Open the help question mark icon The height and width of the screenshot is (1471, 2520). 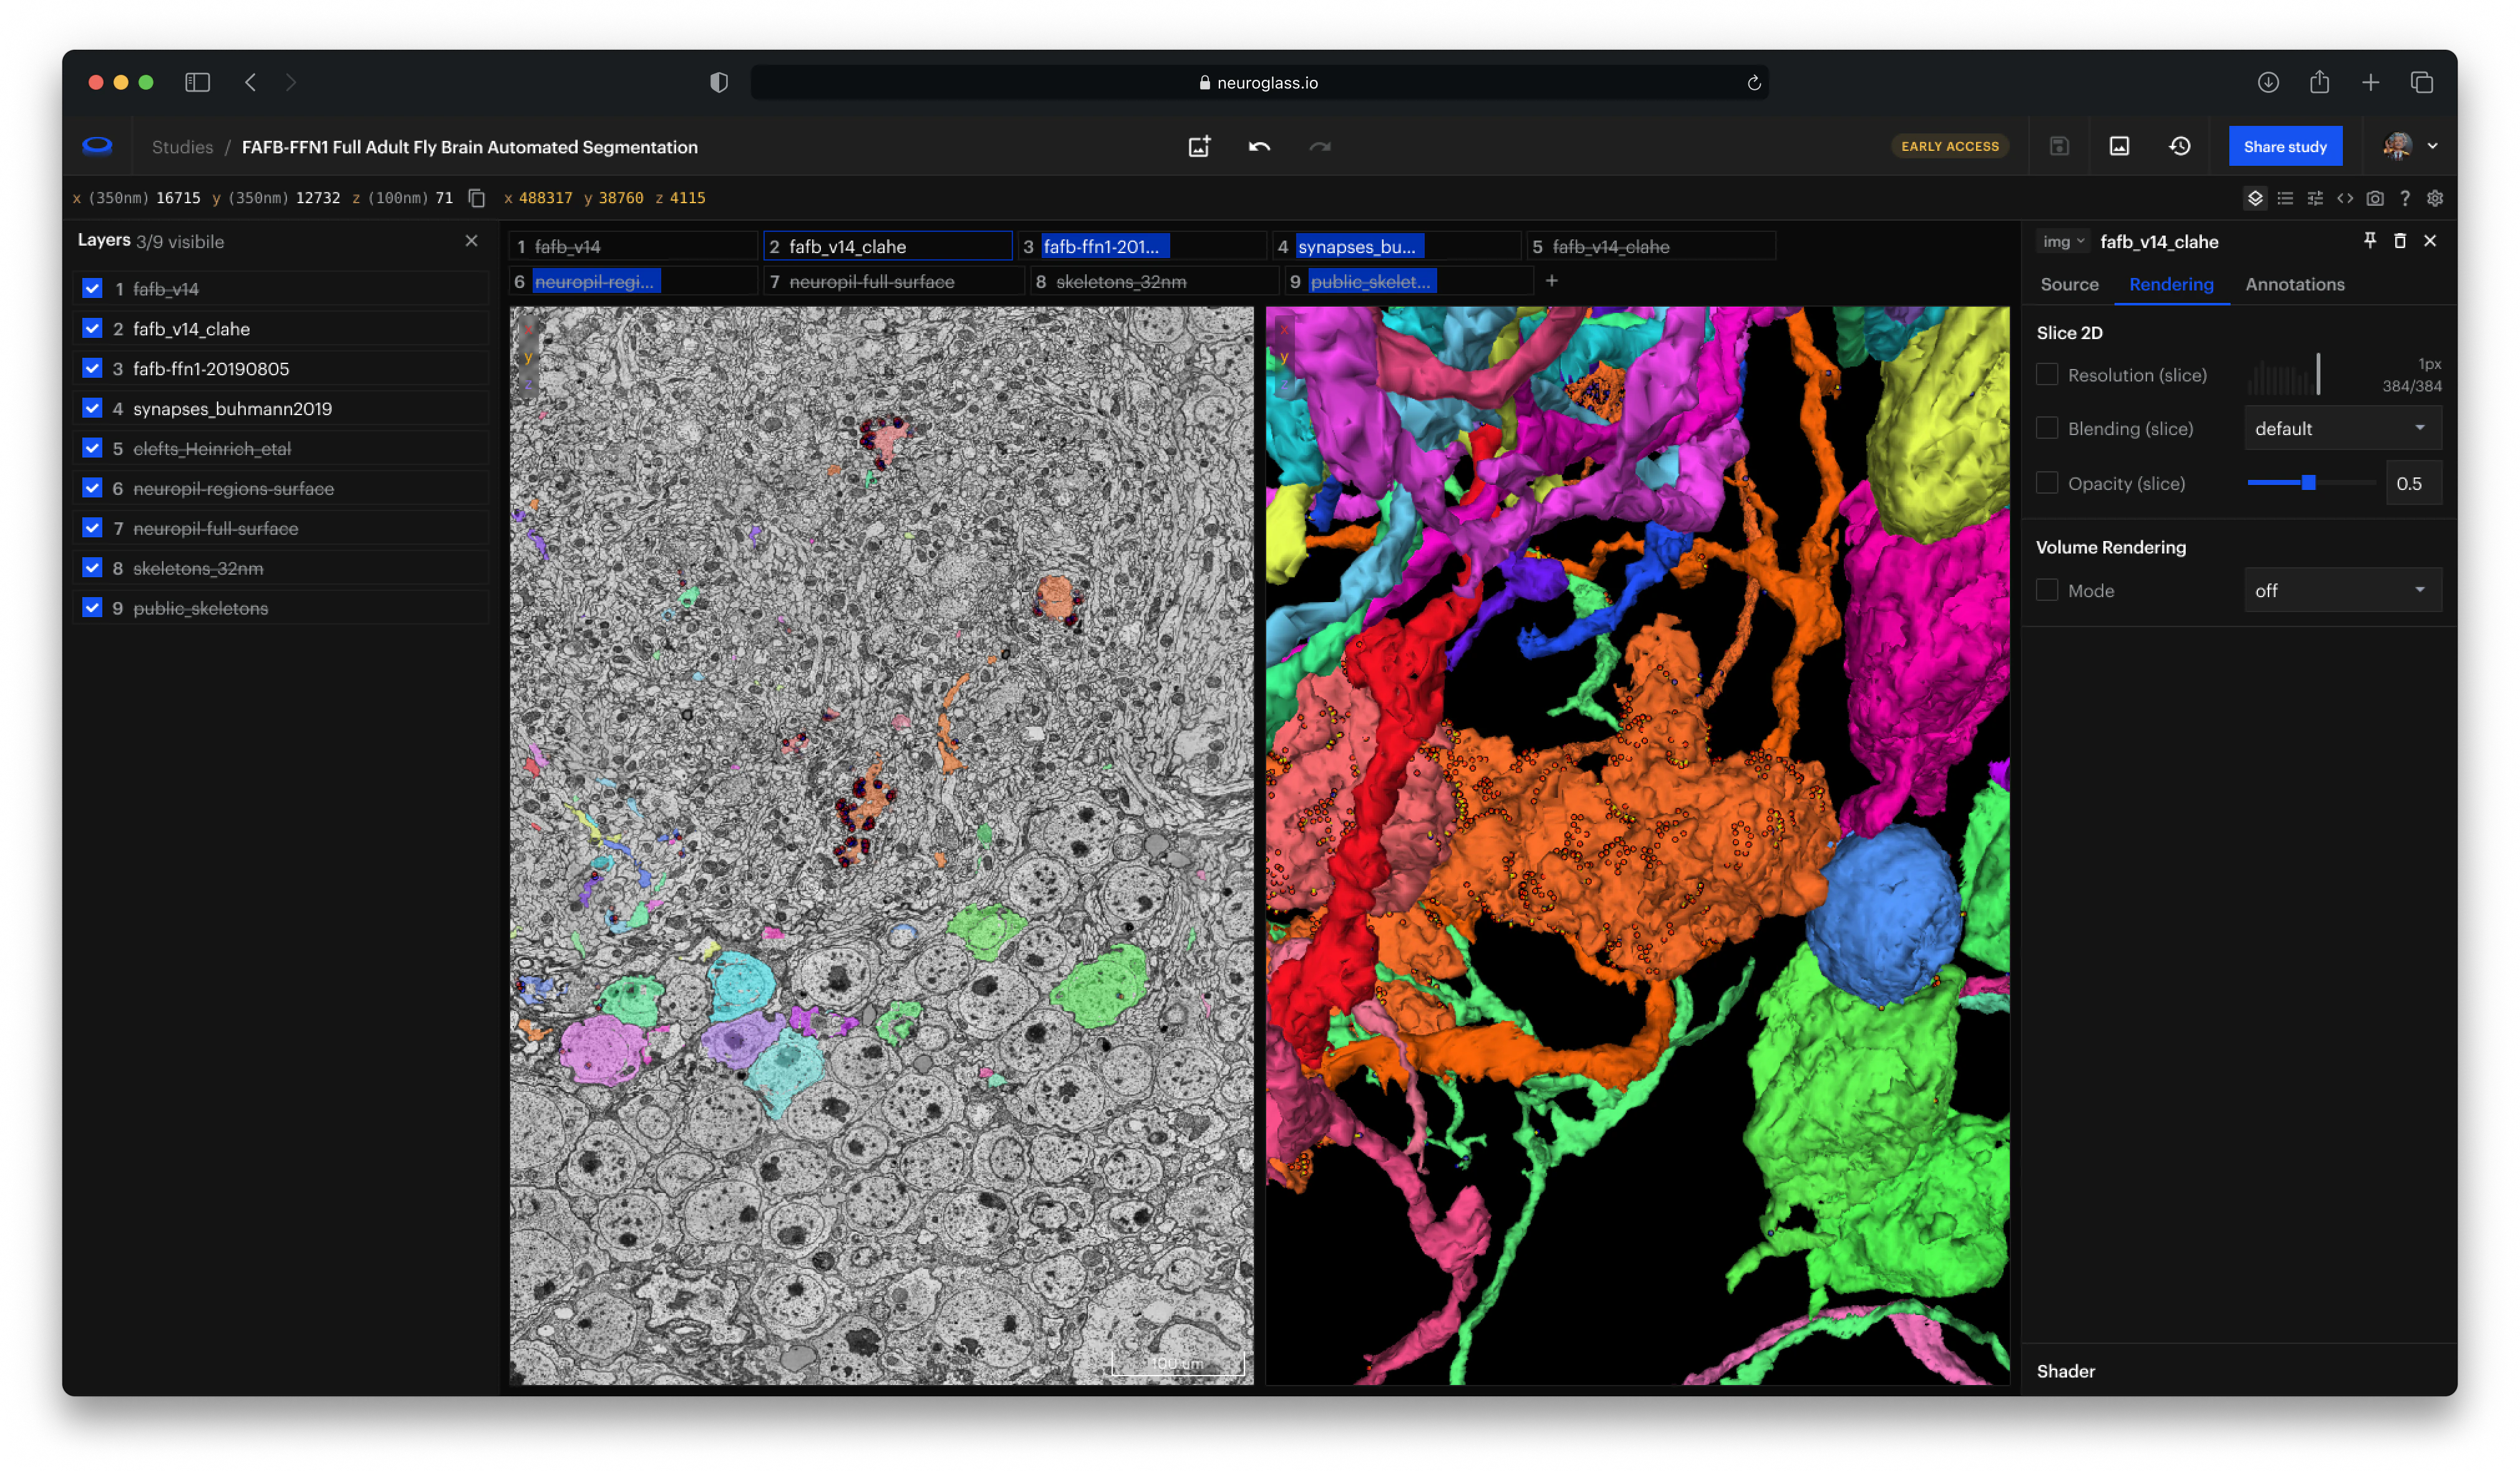(2404, 198)
